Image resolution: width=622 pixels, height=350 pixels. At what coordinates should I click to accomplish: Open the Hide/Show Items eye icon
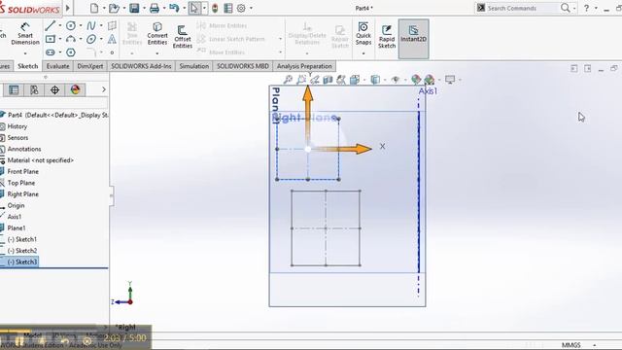[x=396, y=80]
